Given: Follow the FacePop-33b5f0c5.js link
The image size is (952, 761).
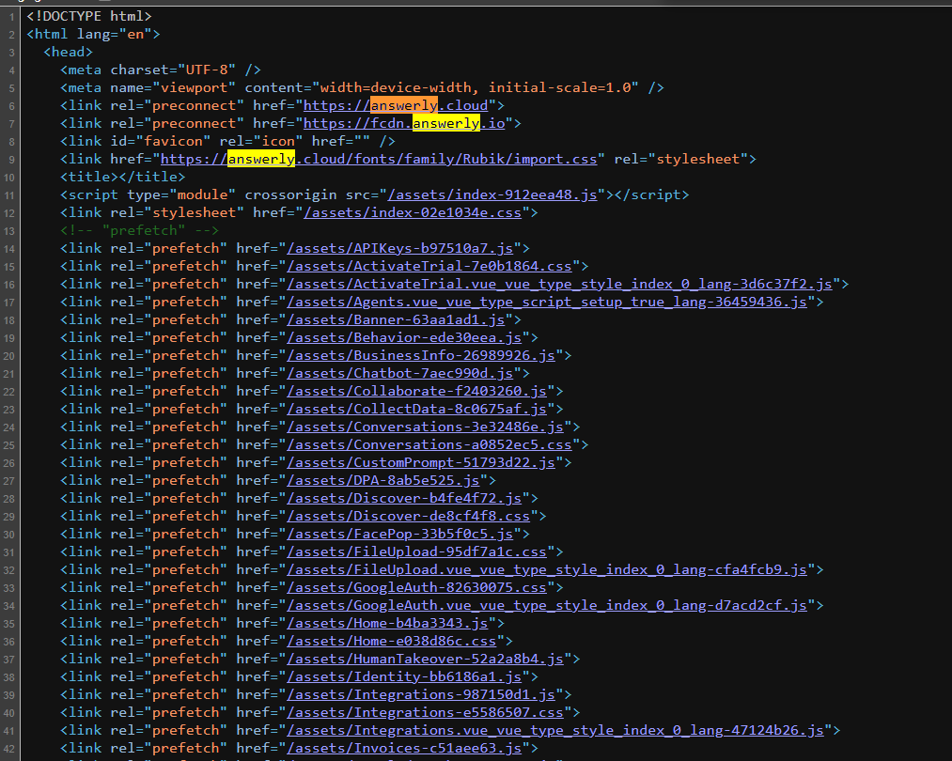Looking at the screenshot, I should click(x=400, y=534).
